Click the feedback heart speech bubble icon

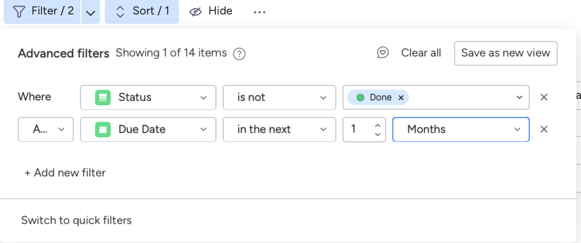coord(383,53)
